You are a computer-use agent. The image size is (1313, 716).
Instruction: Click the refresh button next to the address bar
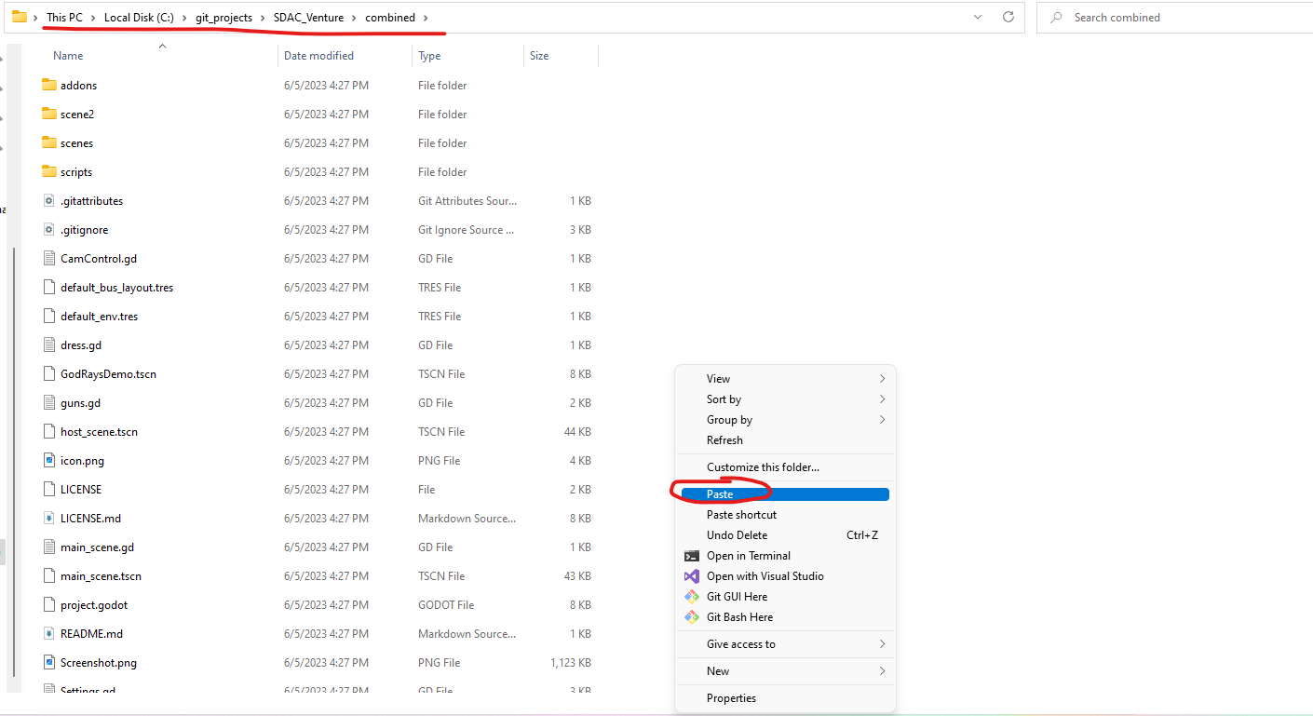coord(1008,17)
